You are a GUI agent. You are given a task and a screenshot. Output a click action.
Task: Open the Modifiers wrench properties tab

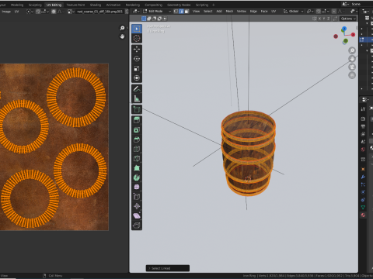[363, 177]
